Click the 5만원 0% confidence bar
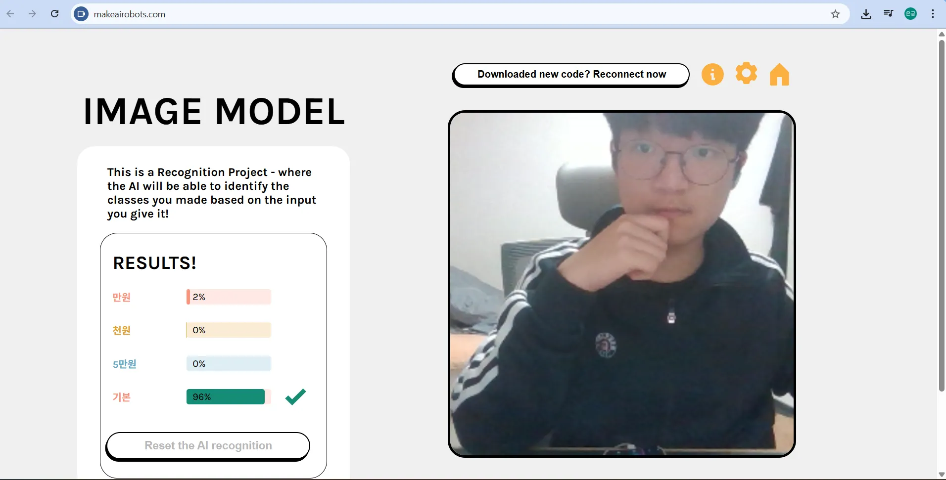This screenshot has height=480, width=946. pos(229,364)
